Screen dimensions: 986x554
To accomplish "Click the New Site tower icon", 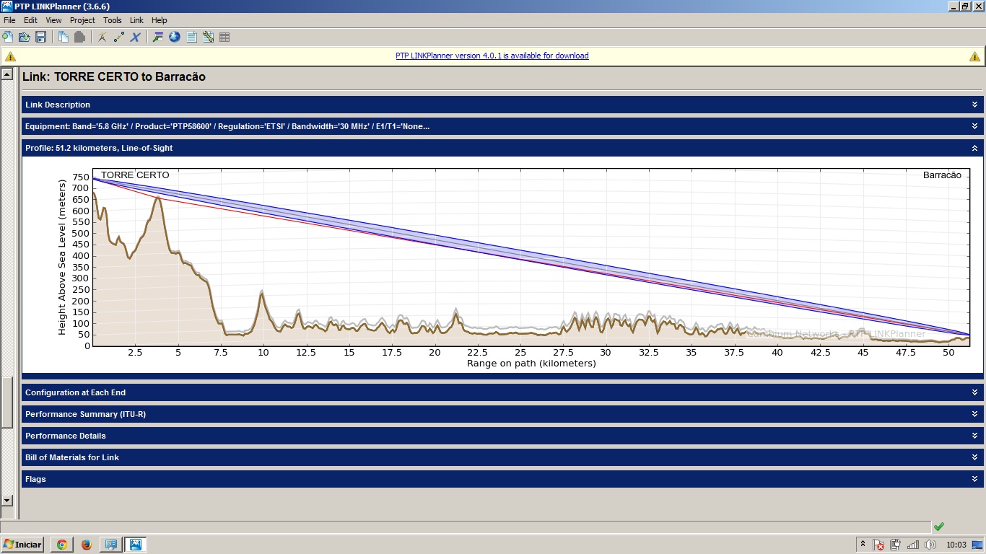I will point(102,37).
